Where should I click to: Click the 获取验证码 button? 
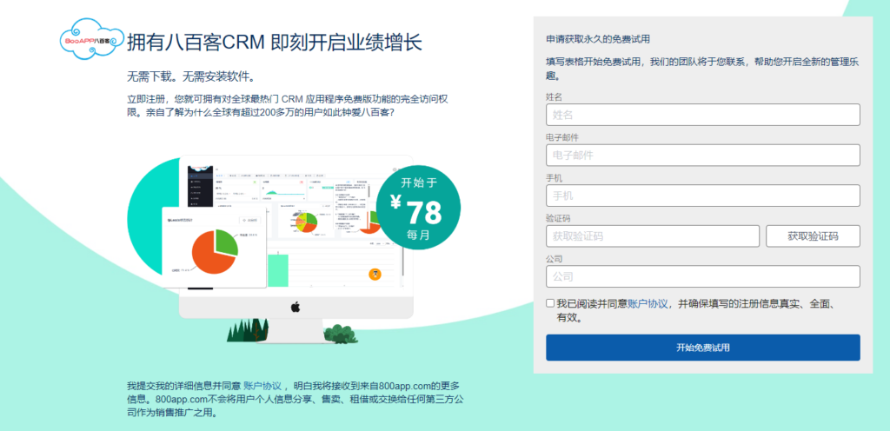pyautogui.click(x=813, y=235)
